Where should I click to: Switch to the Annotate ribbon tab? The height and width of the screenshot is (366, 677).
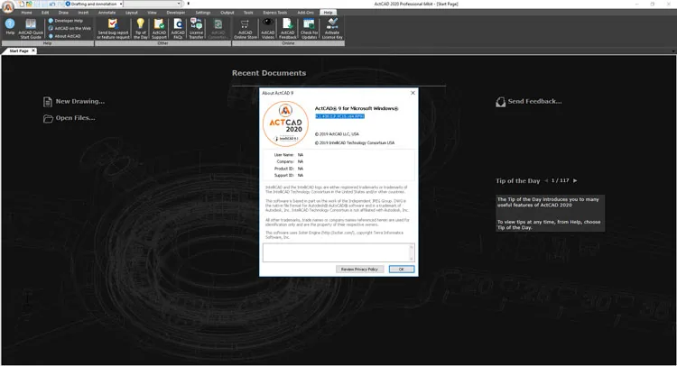pos(107,13)
